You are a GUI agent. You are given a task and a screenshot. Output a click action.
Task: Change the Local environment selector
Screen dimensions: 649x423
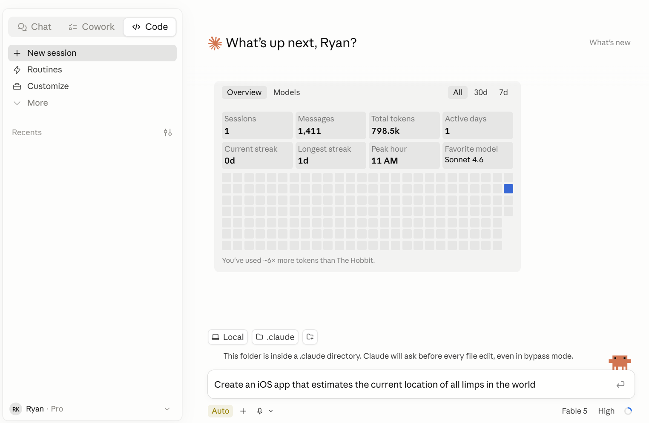[x=228, y=337]
